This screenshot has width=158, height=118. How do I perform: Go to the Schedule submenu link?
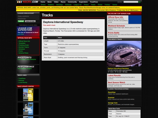68,5
